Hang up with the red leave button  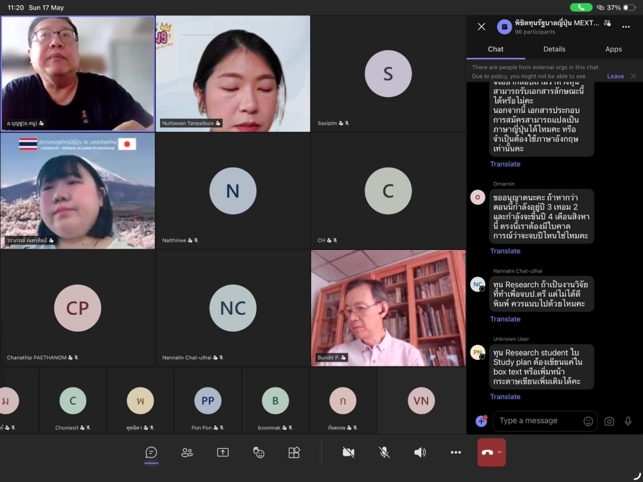(x=487, y=452)
